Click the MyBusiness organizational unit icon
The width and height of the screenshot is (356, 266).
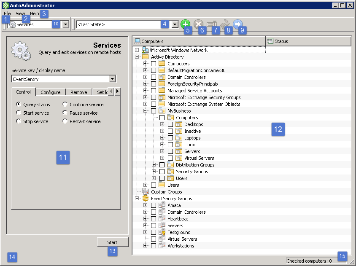[x=162, y=111]
